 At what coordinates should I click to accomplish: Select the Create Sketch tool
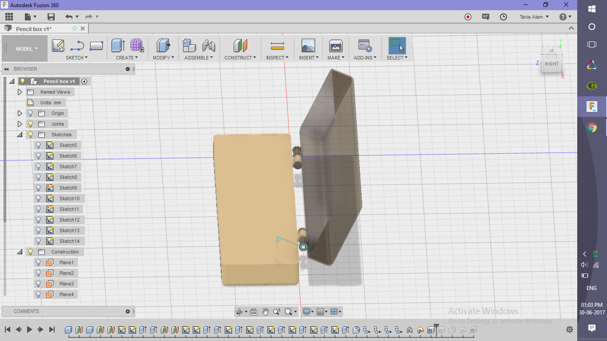pyautogui.click(x=58, y=45)
